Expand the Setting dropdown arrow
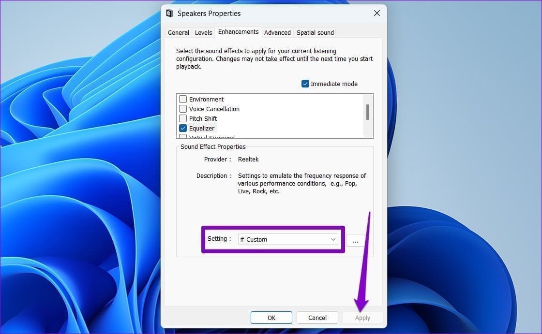 point(333,239)
